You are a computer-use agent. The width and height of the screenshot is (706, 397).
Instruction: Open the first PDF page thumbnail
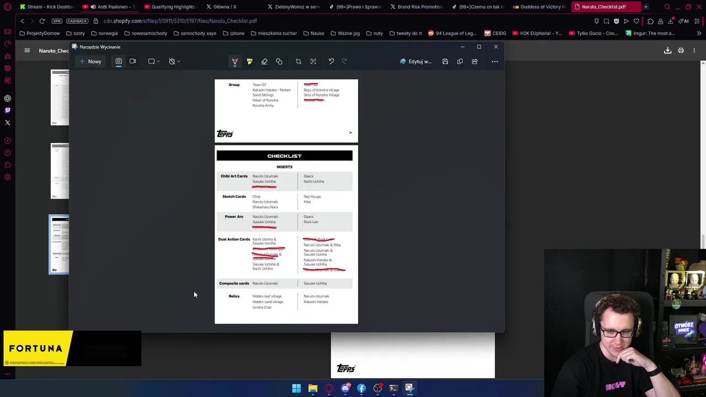tap(60, 98)
